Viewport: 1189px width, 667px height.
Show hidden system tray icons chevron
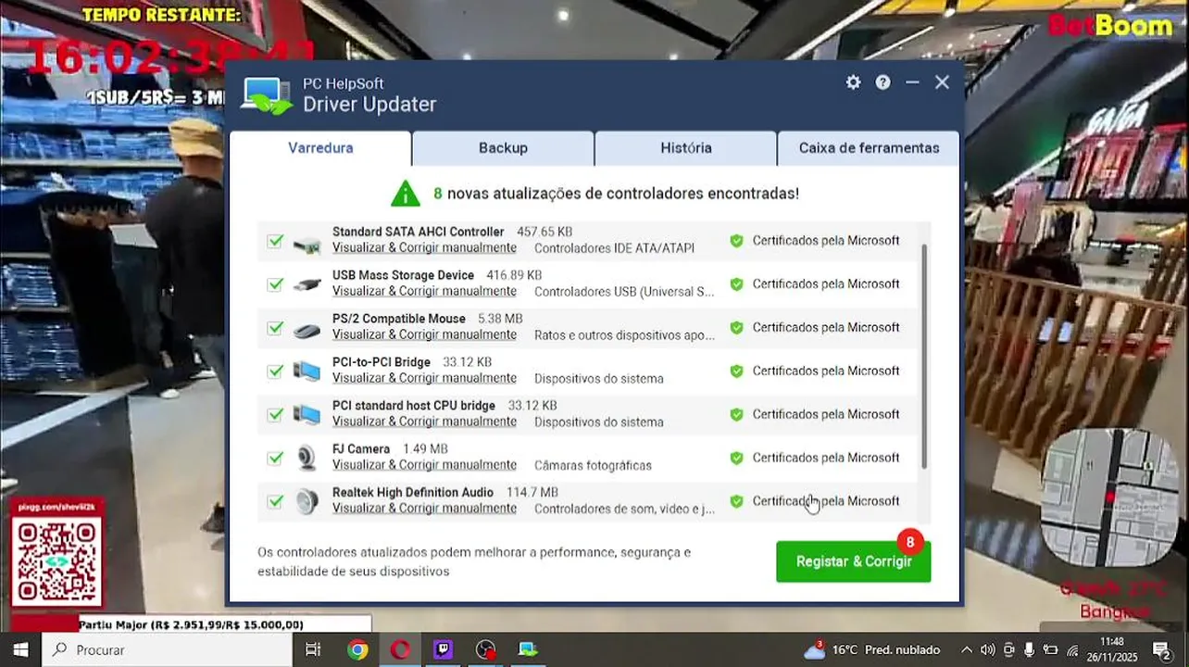[966, 650]
